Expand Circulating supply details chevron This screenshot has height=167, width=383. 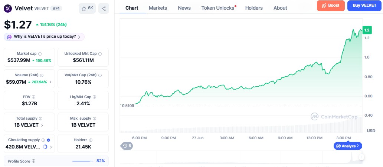point(51,147)
